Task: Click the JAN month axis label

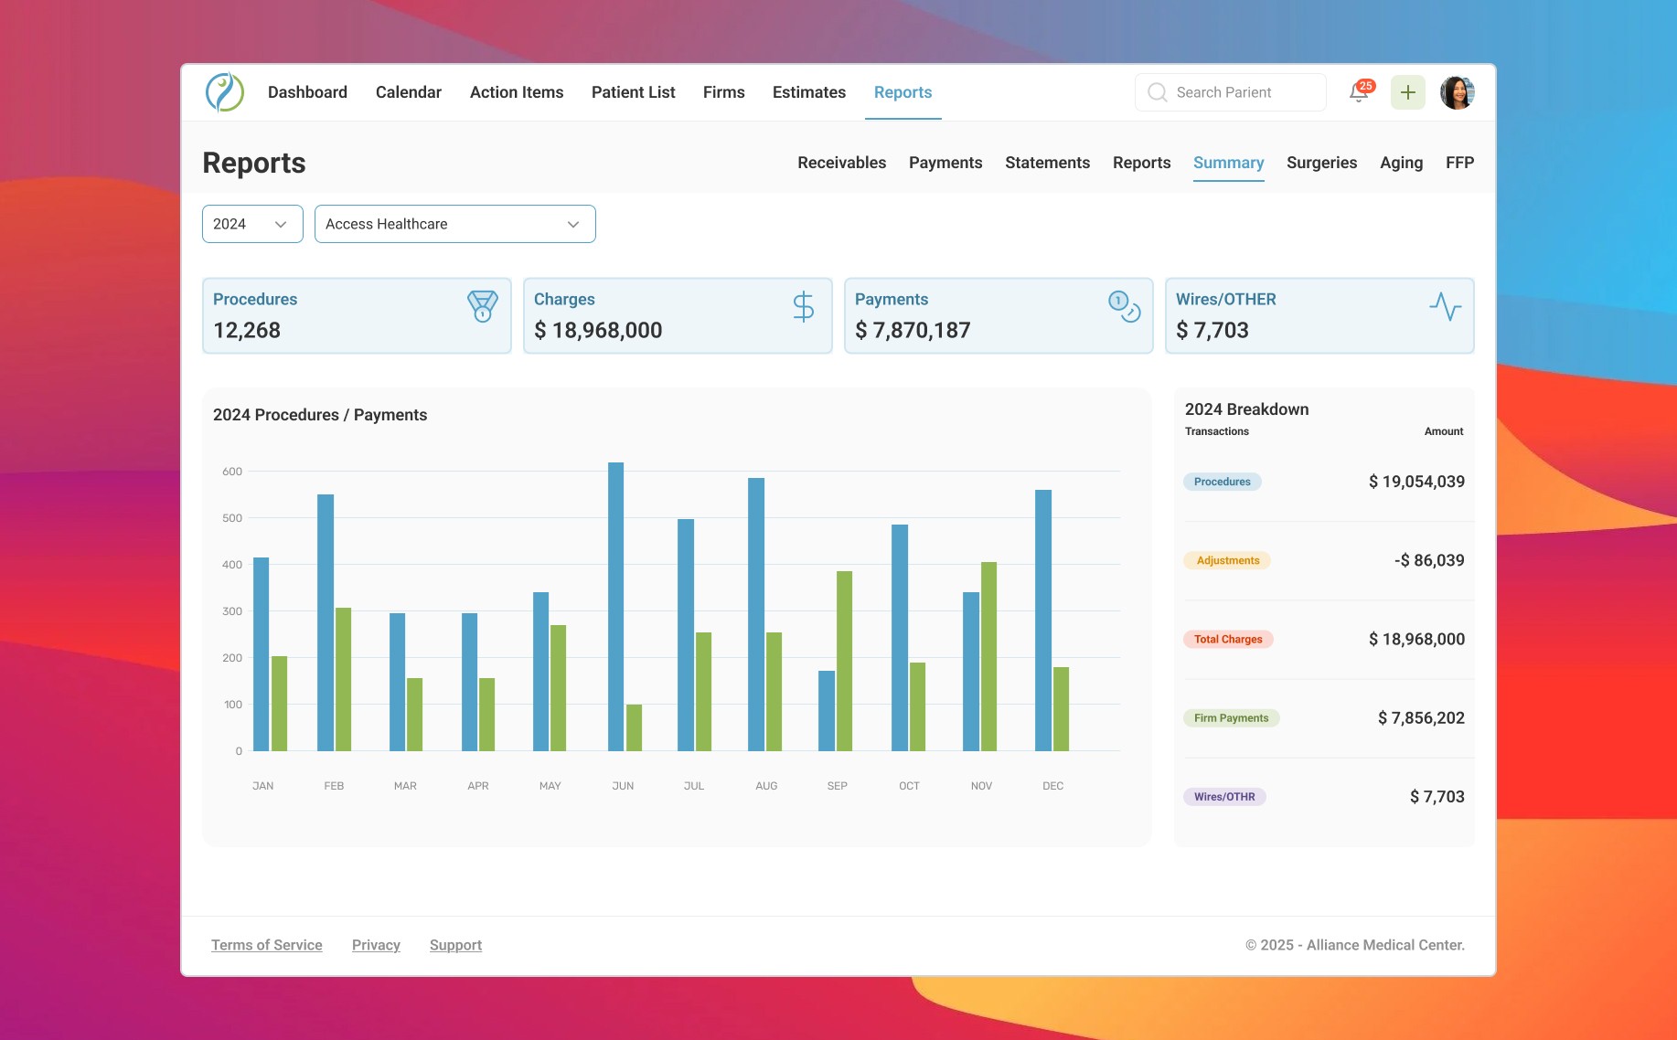Action: tap(263, 786)
